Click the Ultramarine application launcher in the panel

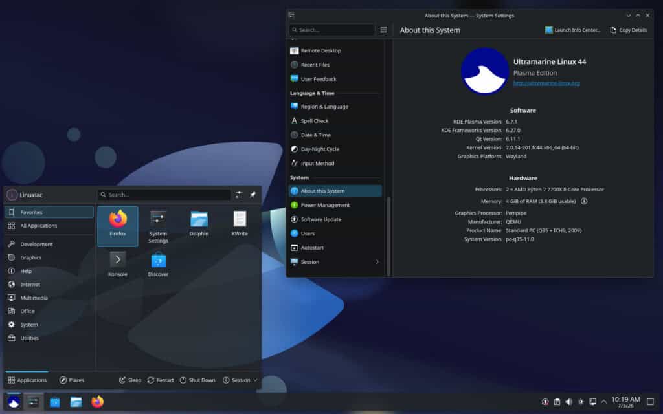(14, 402)
